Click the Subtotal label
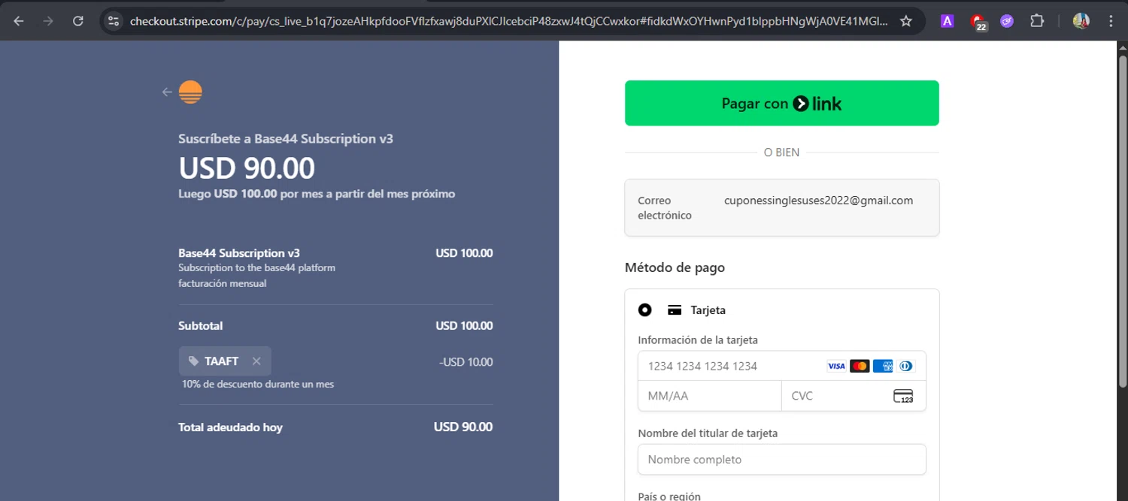1128x501 pixels. (x=200, y=326)
